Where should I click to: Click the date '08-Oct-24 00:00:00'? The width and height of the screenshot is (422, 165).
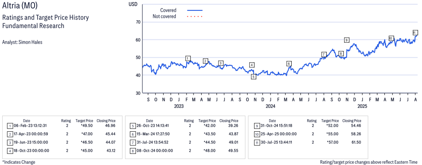(x=155, y=150)
